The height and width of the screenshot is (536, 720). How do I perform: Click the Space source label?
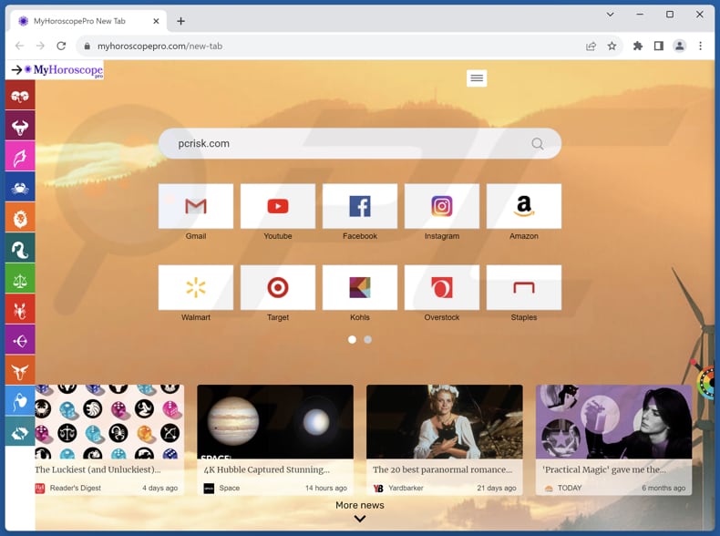point(229,488)
